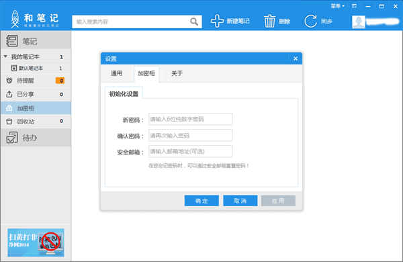Select 默认笔记本 in sidebar
The width and height of the screenshot is (403, 262).
[x=36, y=68]
